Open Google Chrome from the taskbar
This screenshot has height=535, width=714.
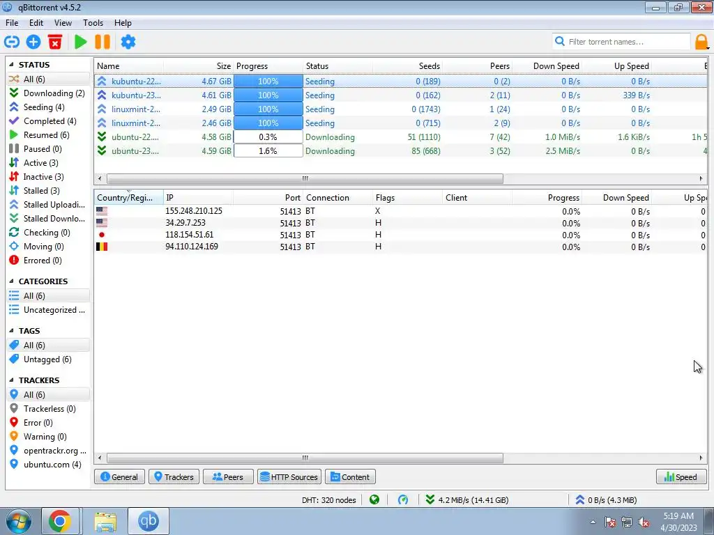(x=60, y=521)
